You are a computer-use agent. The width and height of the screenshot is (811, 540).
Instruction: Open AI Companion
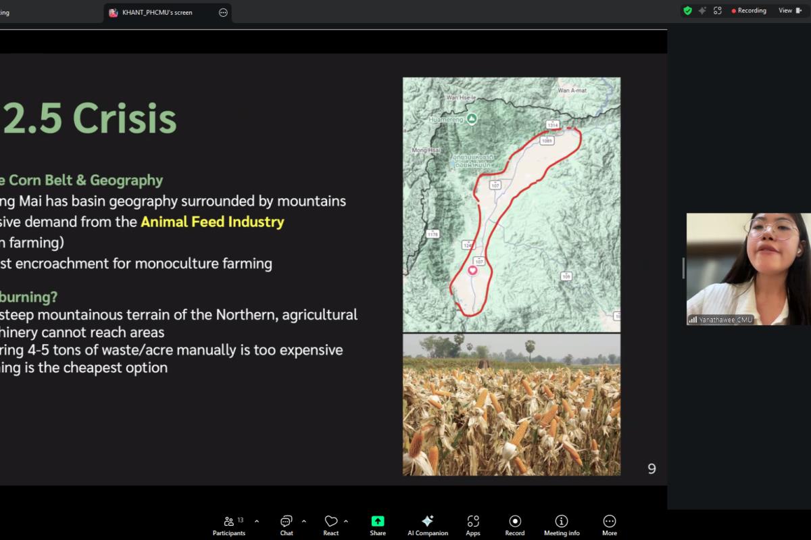pos(427,524)
